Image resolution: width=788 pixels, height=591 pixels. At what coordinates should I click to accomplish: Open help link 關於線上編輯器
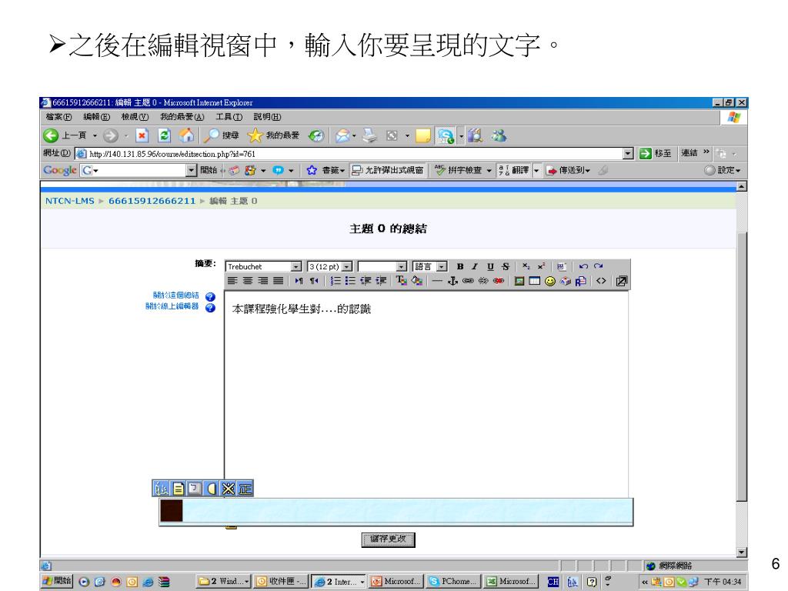point(172,306)
